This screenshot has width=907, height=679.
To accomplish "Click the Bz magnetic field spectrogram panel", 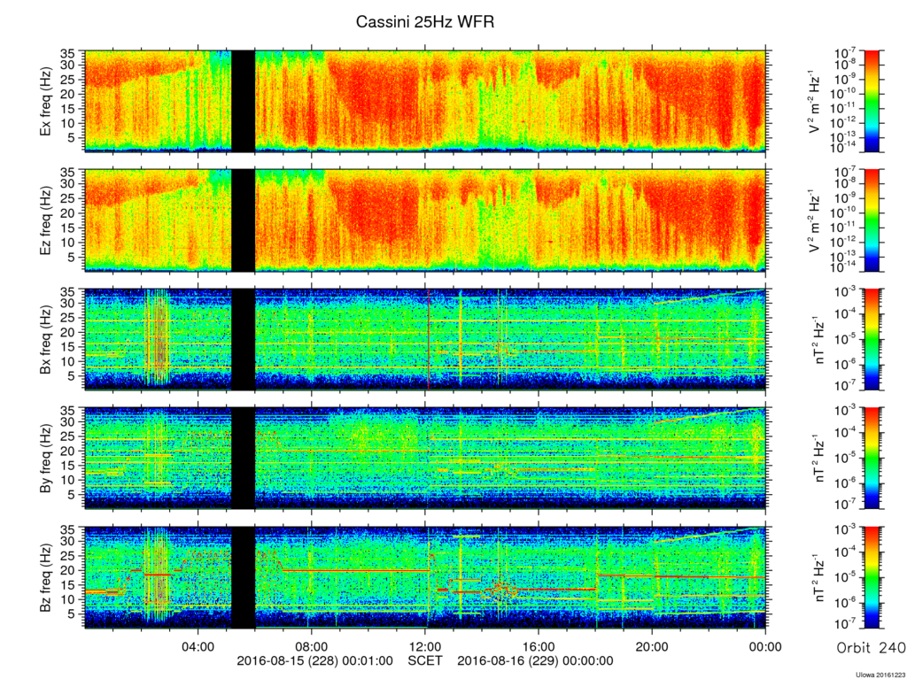I will [425, 577].
